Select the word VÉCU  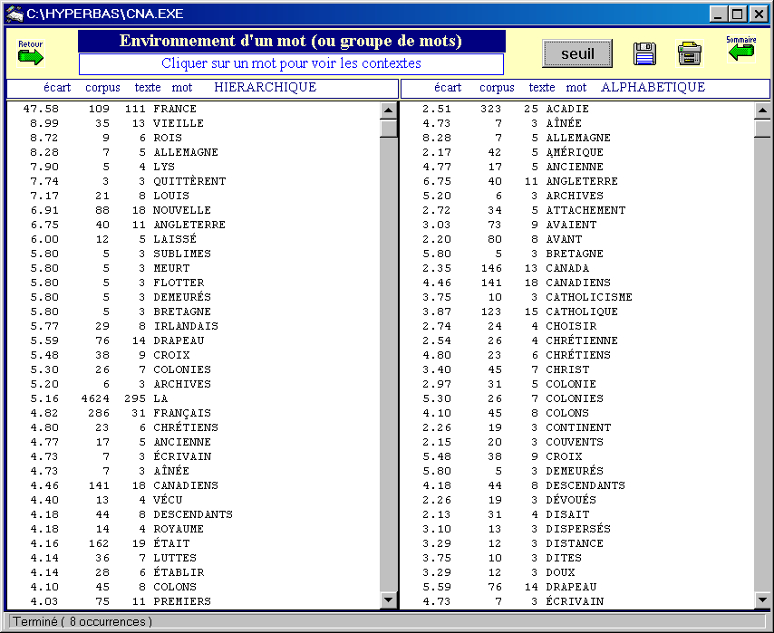tap(168, 500)
